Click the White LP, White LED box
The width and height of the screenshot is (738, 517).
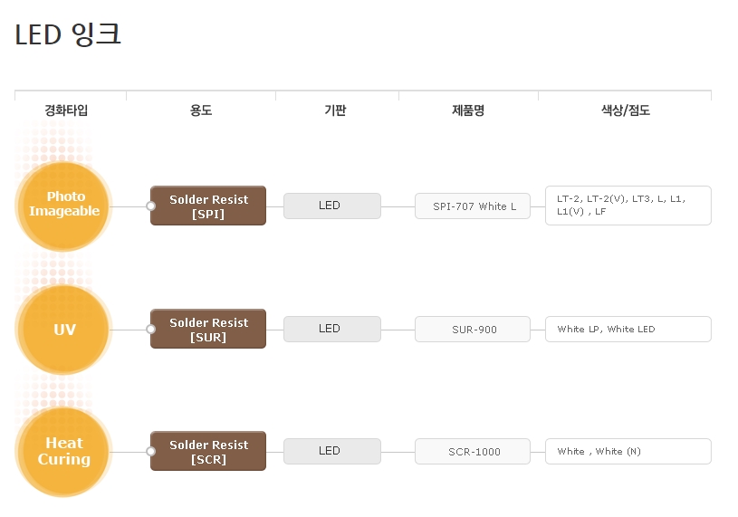pos(628,330)
